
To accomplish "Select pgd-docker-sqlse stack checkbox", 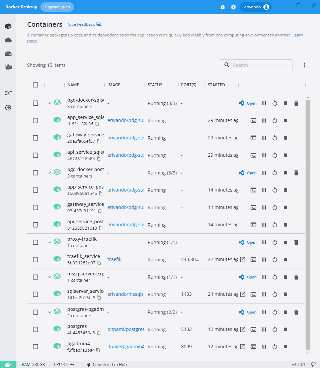I will [x=35, y=103].
